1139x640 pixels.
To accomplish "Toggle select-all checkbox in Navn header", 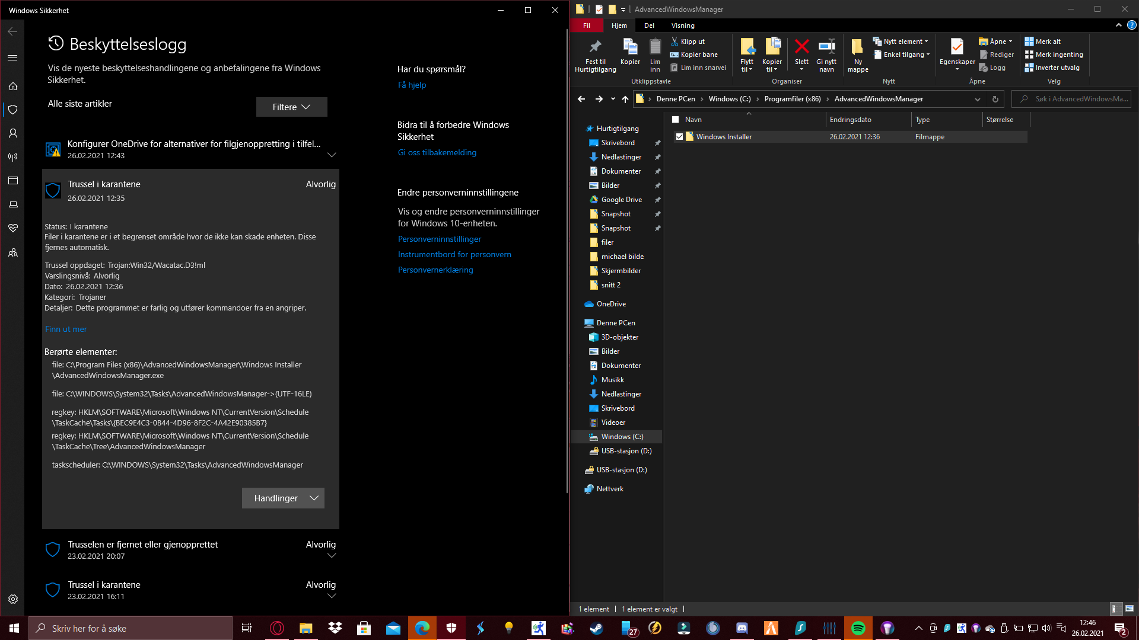I will (x=675, y=120).
